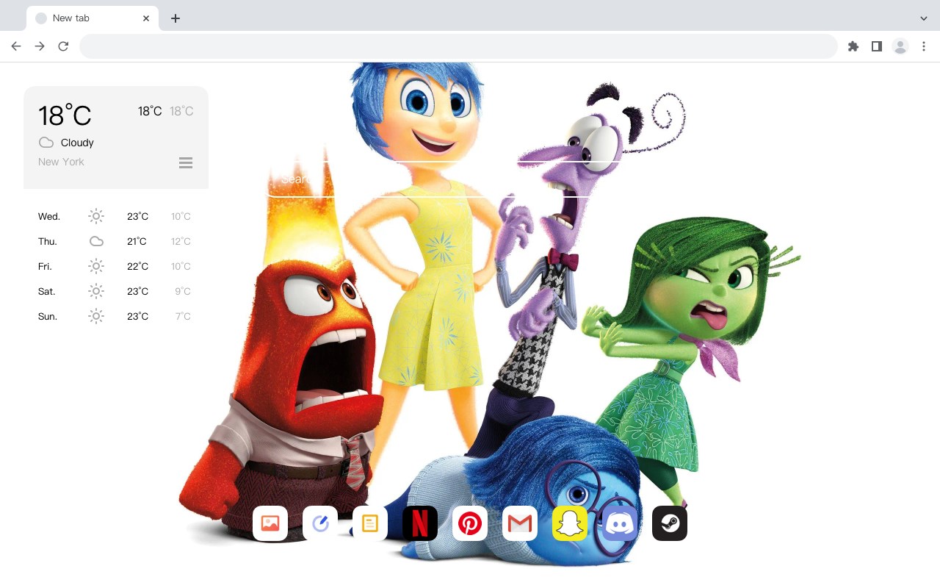
Task: Focus the browser address bar
Action: point(458,46)
